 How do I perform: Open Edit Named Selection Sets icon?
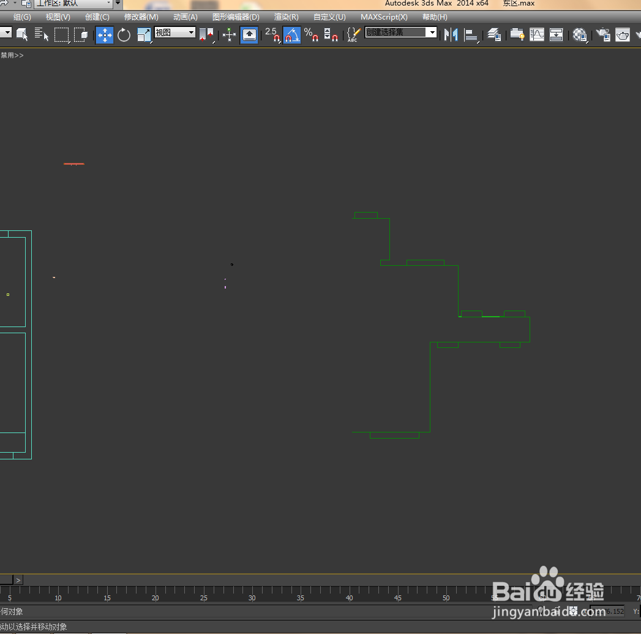click(x=354, y=35)
